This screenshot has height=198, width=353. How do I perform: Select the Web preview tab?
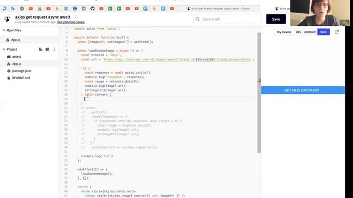(x=323, y=32)
